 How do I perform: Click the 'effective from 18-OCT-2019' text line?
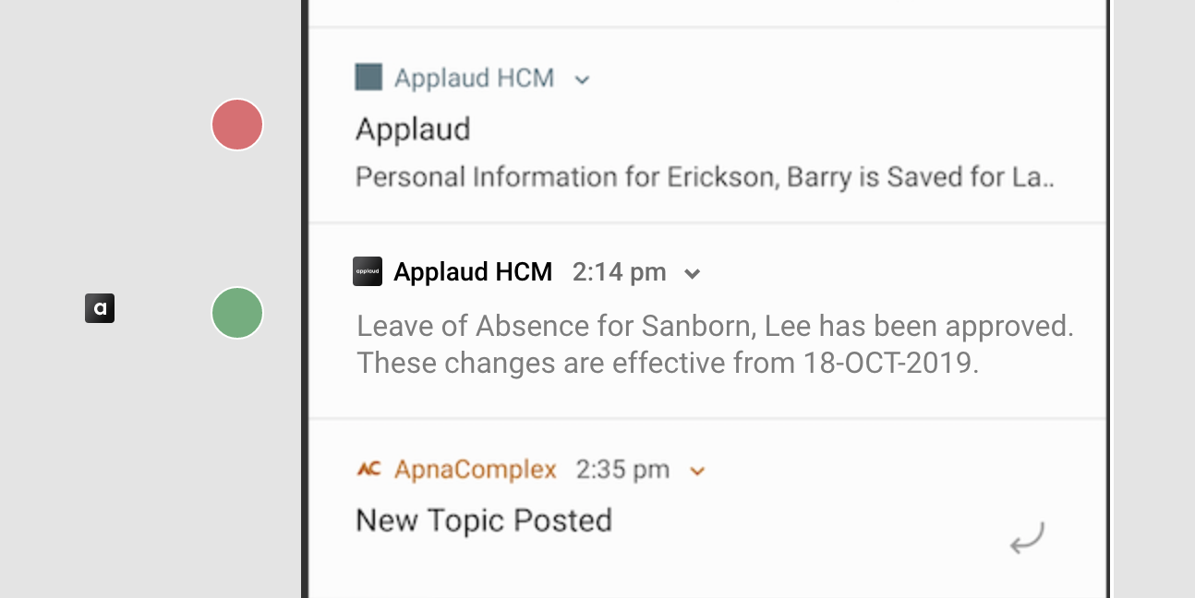(667, 363)
